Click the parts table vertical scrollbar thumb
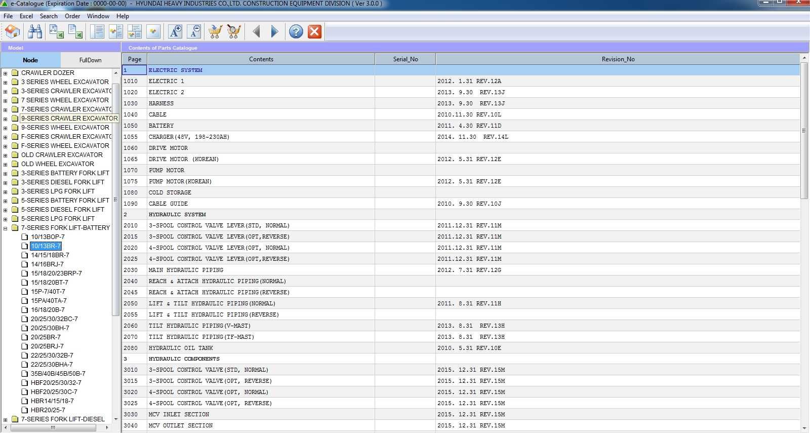Screen dimensions: 810x433 [804, 131]
